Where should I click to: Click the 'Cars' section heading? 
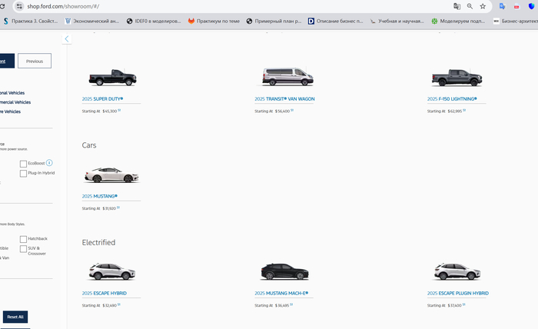point(89,145)
